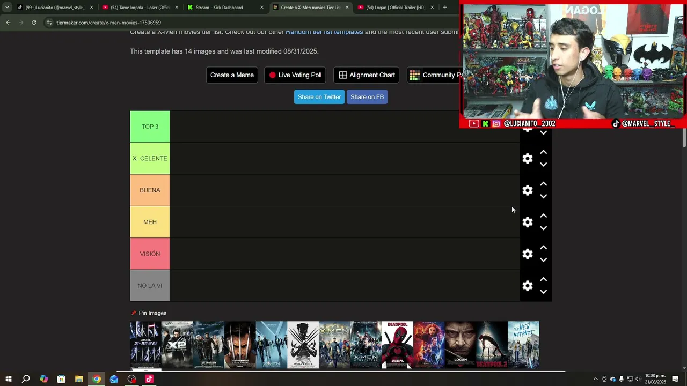Click the gray NO LA VI tier label
This screenshot has height=386, width=687.
click(150, 286)
